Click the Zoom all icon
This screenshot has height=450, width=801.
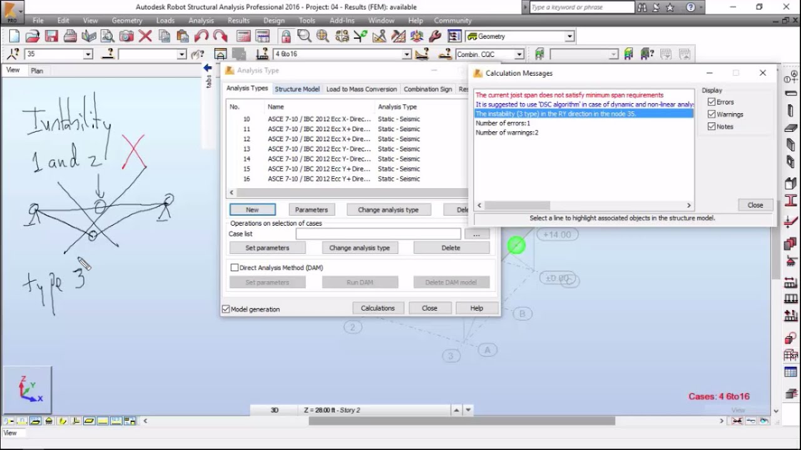tap(323, 36)
